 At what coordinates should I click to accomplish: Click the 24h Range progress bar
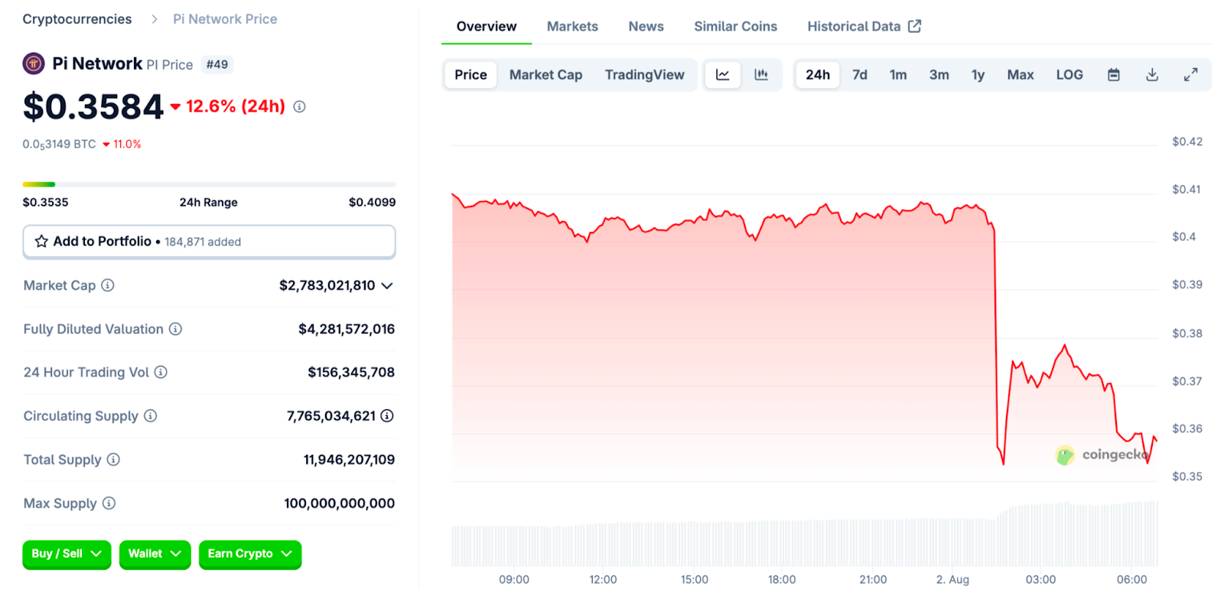[x=209, y=184]
